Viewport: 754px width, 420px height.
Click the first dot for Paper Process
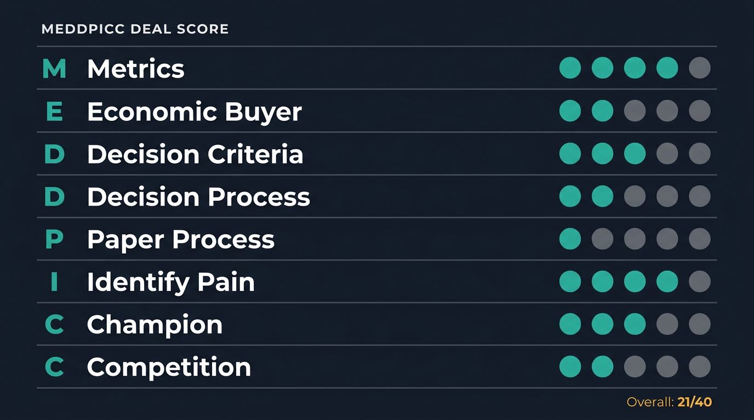(570, 239)
